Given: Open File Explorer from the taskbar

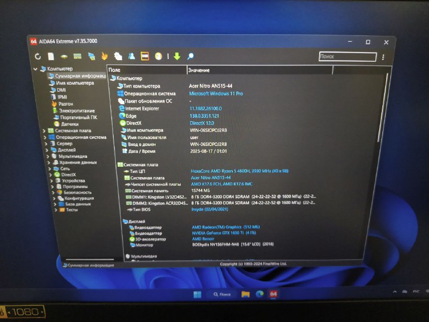Looking at the screenshot, I should pyautogui.click(x=246, y=294).
